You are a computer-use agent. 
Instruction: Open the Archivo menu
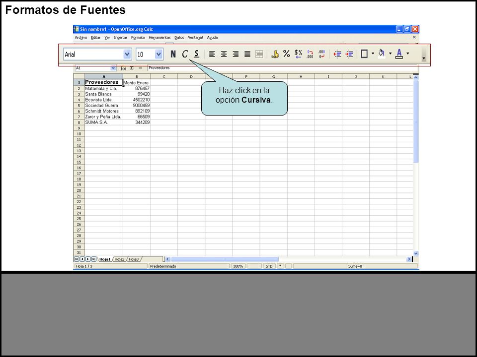[x=81, y=38]
